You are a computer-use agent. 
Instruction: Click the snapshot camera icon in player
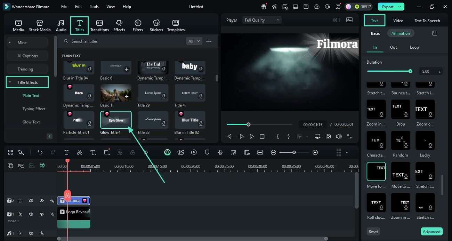point(328,136)
